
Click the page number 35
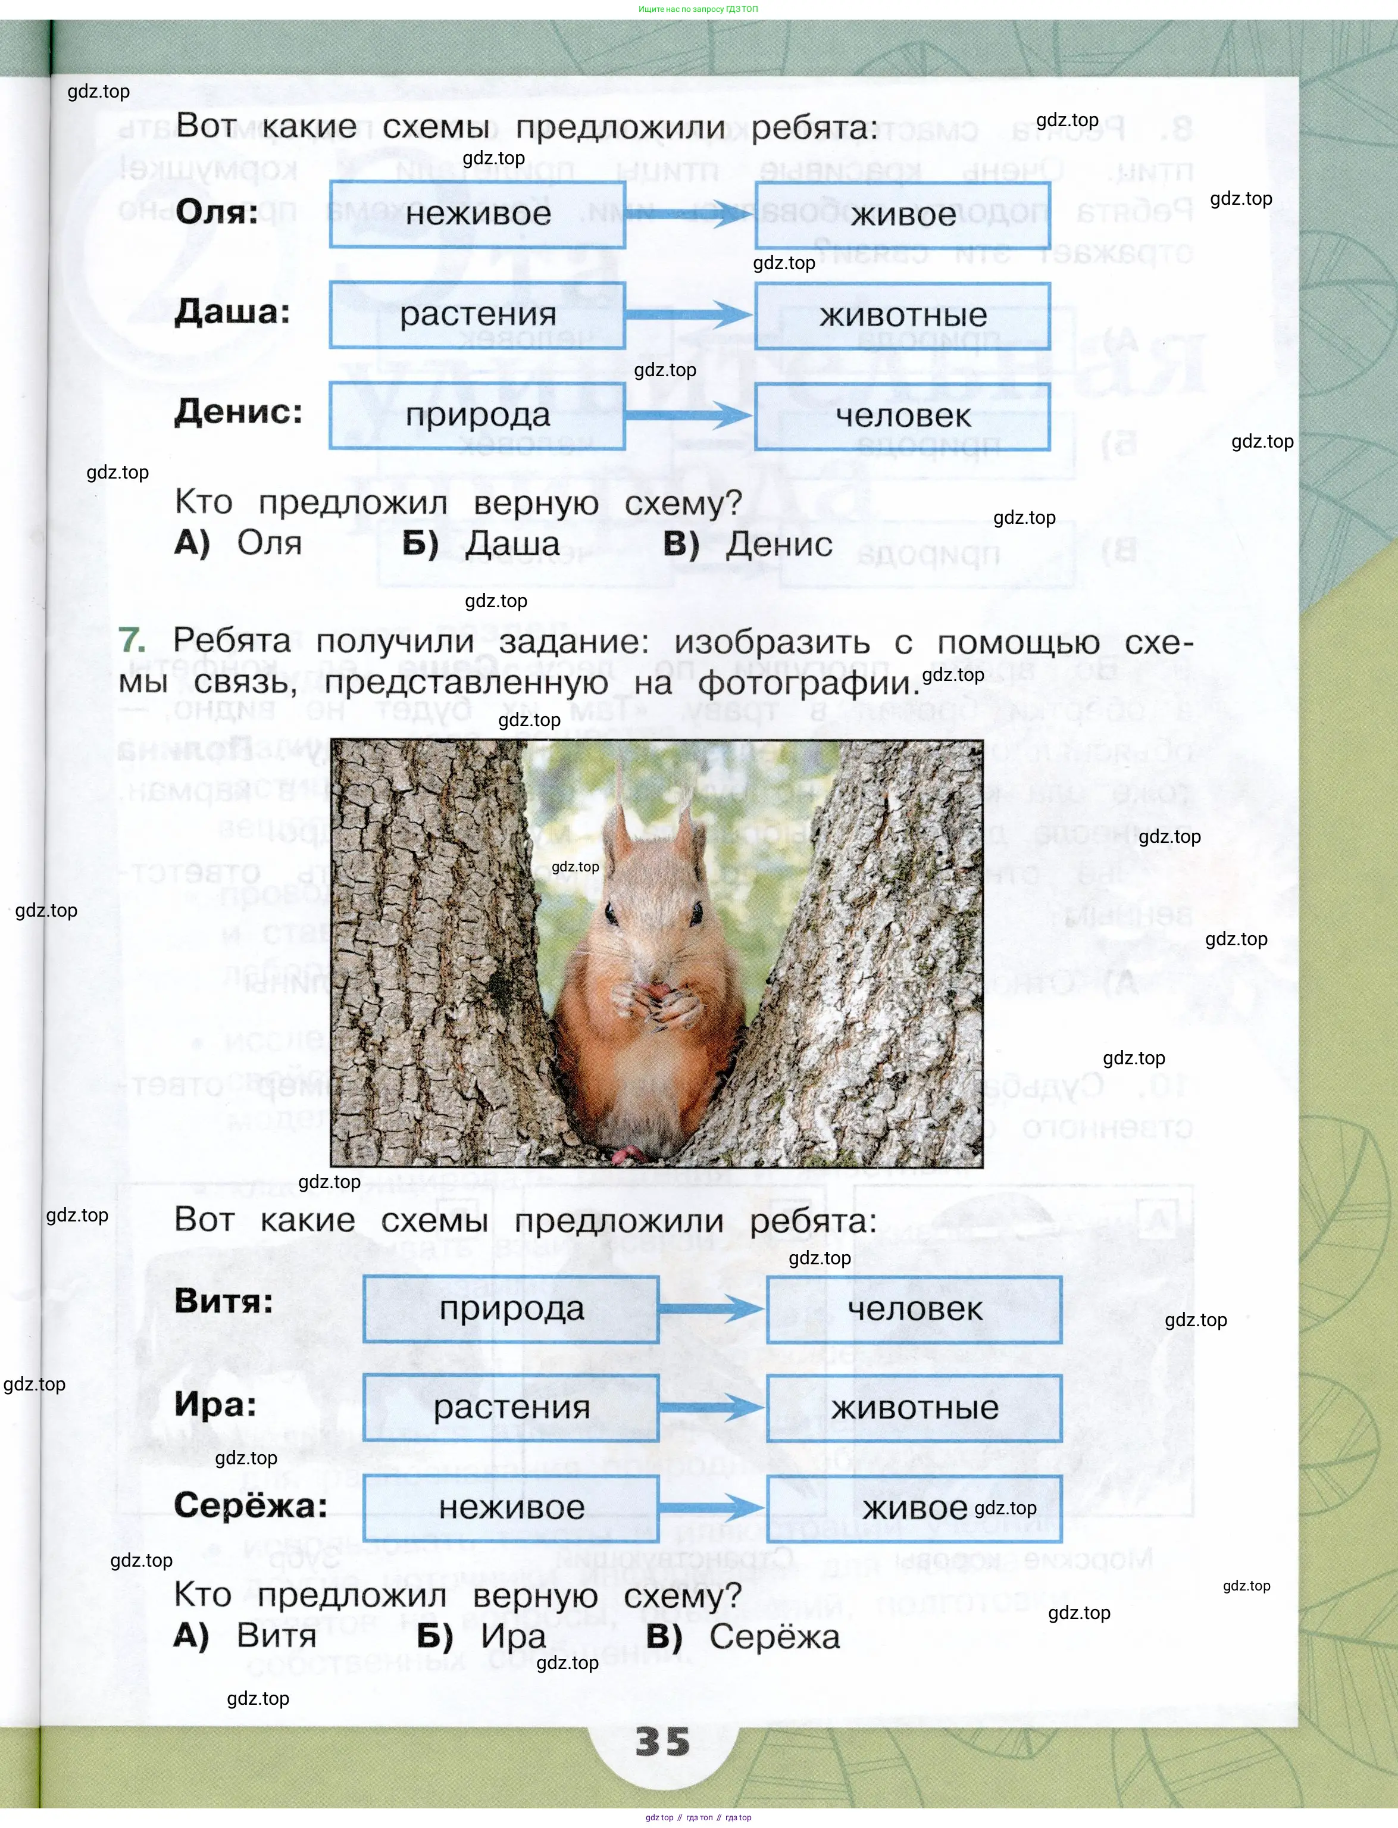pyautogui.click(x=662, y=1740)
